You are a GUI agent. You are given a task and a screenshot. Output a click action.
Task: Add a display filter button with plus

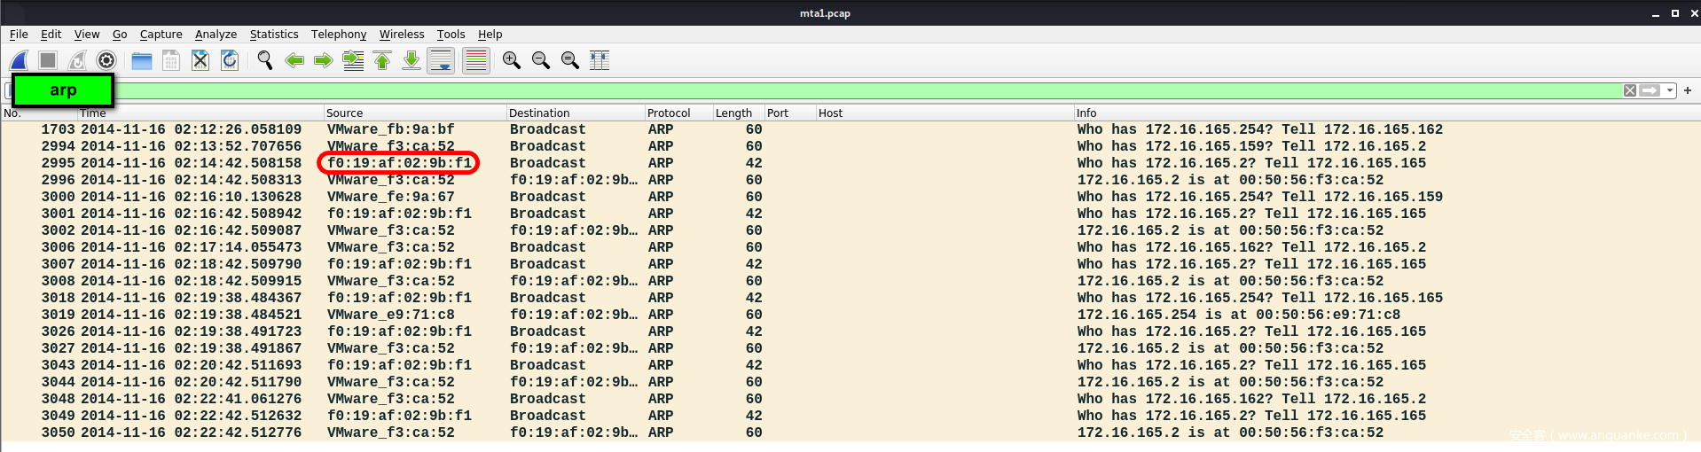(1688, 90)
